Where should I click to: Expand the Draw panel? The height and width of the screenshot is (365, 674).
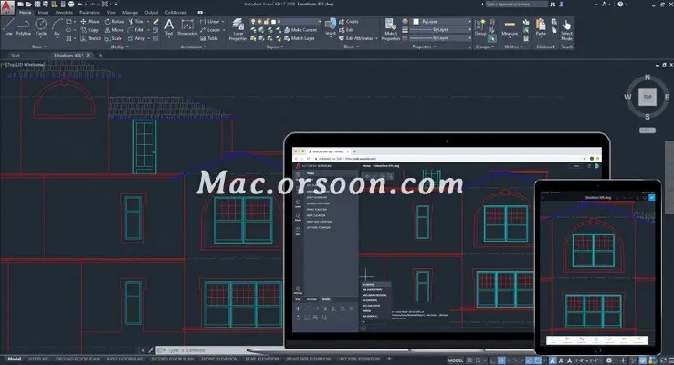[x=39, y=47]
